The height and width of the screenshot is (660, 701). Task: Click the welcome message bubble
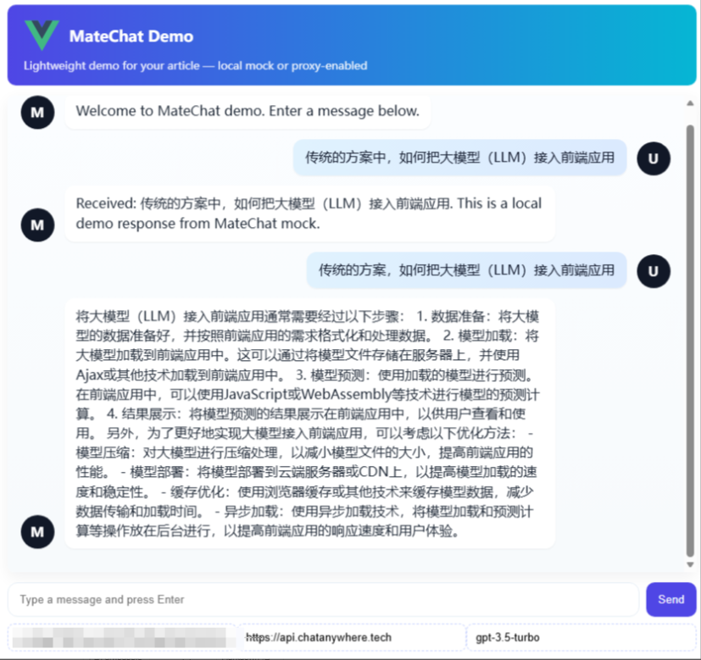click(x=246, y=111)
